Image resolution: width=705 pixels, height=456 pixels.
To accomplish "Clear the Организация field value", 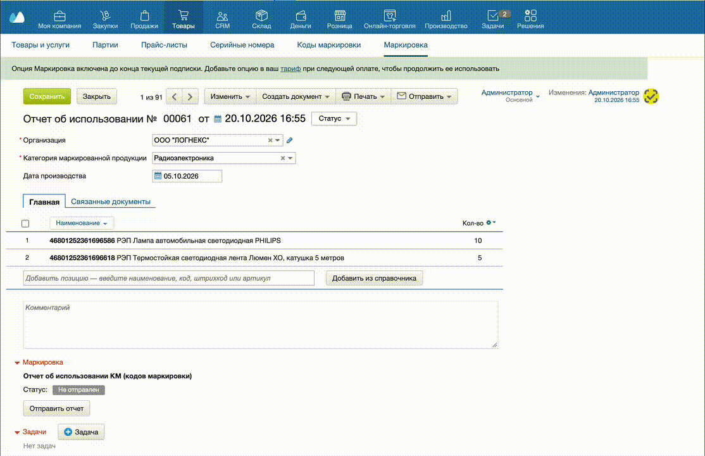I will point(270,141).
